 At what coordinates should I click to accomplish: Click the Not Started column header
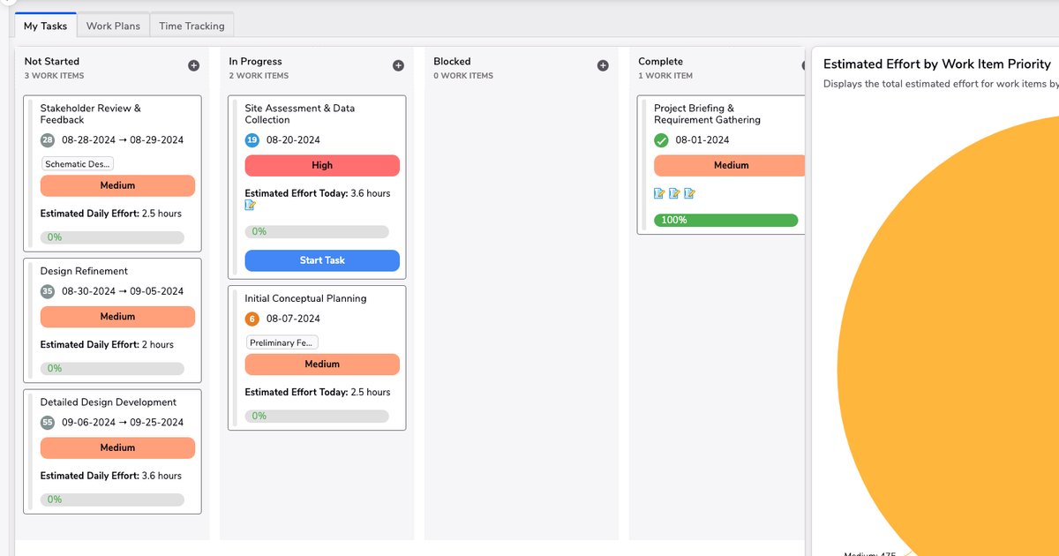pyautogui.click(x=52, y=62)
